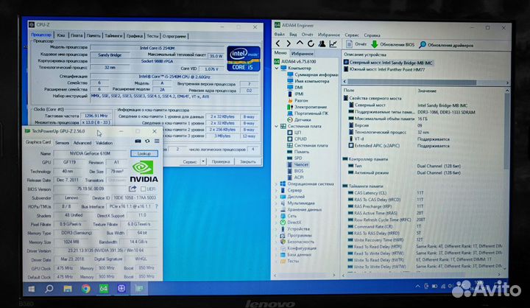Refresh the AIDA64 page
530x308 pixels.
(x=311, y=43)
